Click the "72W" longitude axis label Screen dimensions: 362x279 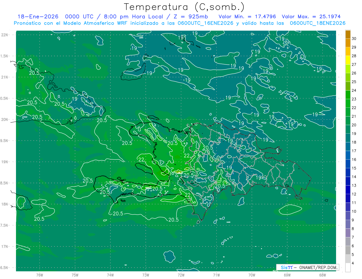point(181,275)
